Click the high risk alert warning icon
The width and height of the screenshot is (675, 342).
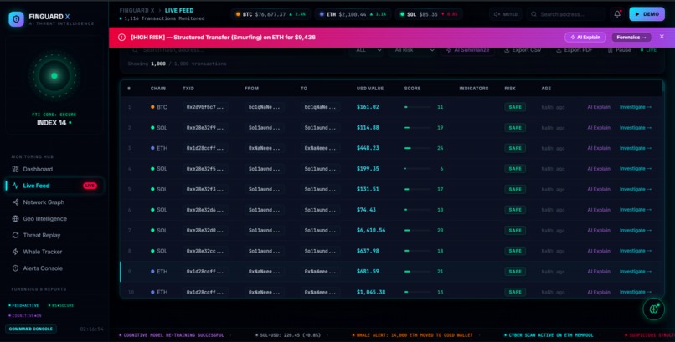[121, 38]
